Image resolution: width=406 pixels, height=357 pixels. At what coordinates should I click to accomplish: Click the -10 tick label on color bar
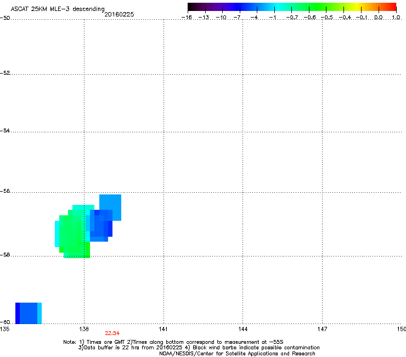(x=221, y=18)
